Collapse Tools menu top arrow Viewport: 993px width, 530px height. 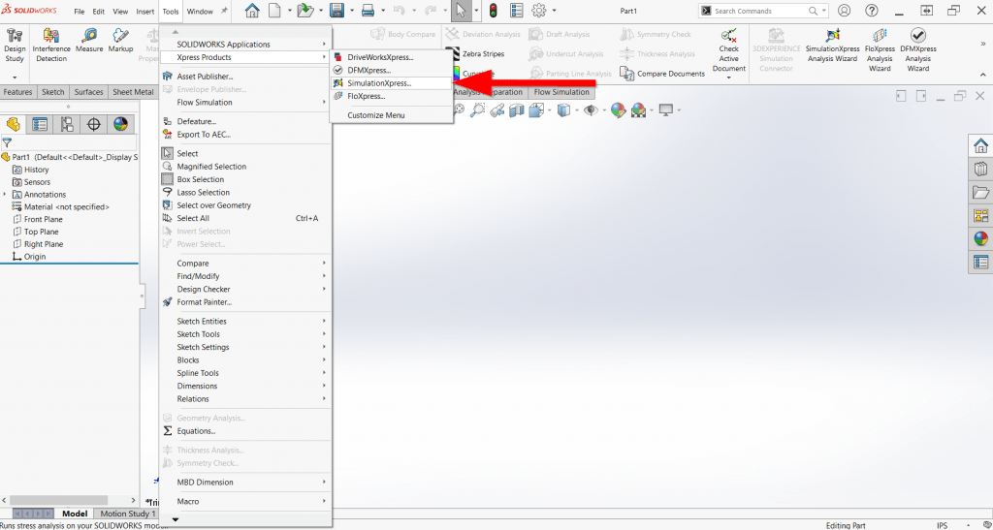pos(176,32)
